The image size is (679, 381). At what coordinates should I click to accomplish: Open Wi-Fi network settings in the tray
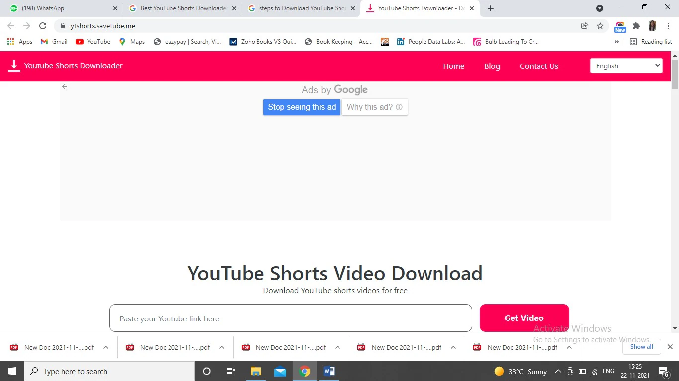point(594,371)
